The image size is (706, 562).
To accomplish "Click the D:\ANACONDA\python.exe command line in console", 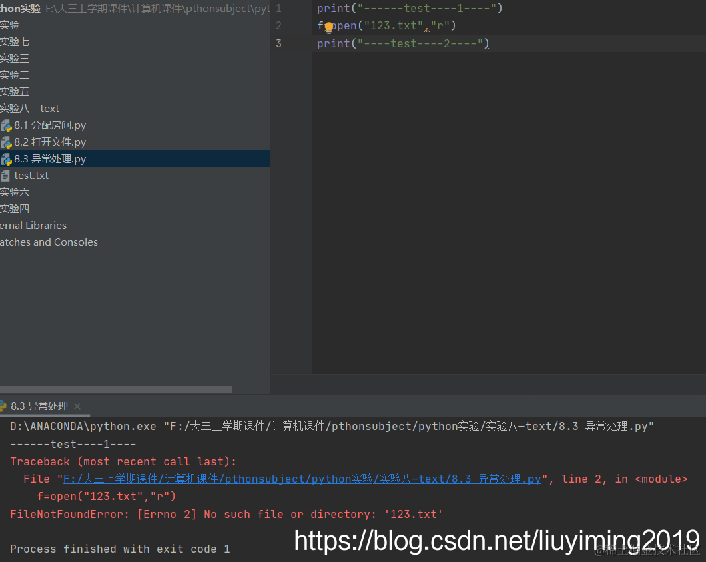I will pyautogui.click(x=332, y=426).
